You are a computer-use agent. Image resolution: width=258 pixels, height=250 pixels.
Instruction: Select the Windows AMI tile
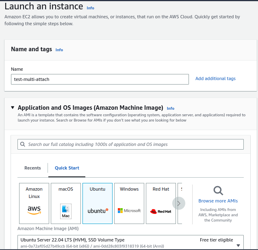[x=129, y=203]
